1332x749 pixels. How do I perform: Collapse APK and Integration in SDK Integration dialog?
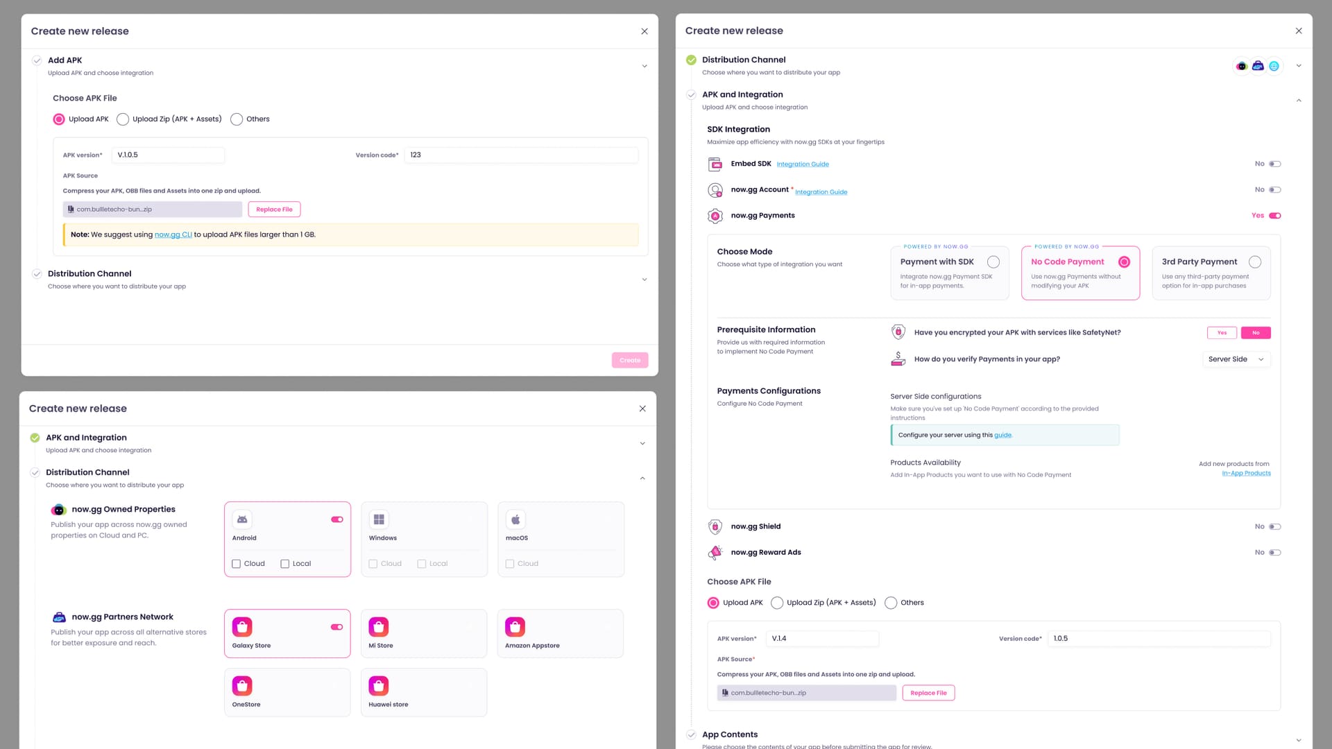click(1299, 101)
